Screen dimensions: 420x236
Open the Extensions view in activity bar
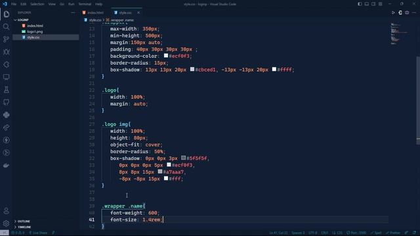[x=7, y=64]
